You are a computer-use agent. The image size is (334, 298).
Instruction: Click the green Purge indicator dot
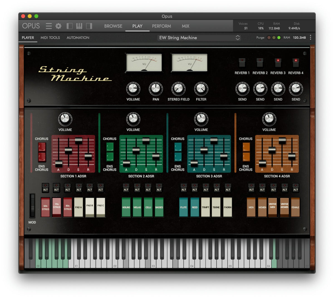(279, 38)
